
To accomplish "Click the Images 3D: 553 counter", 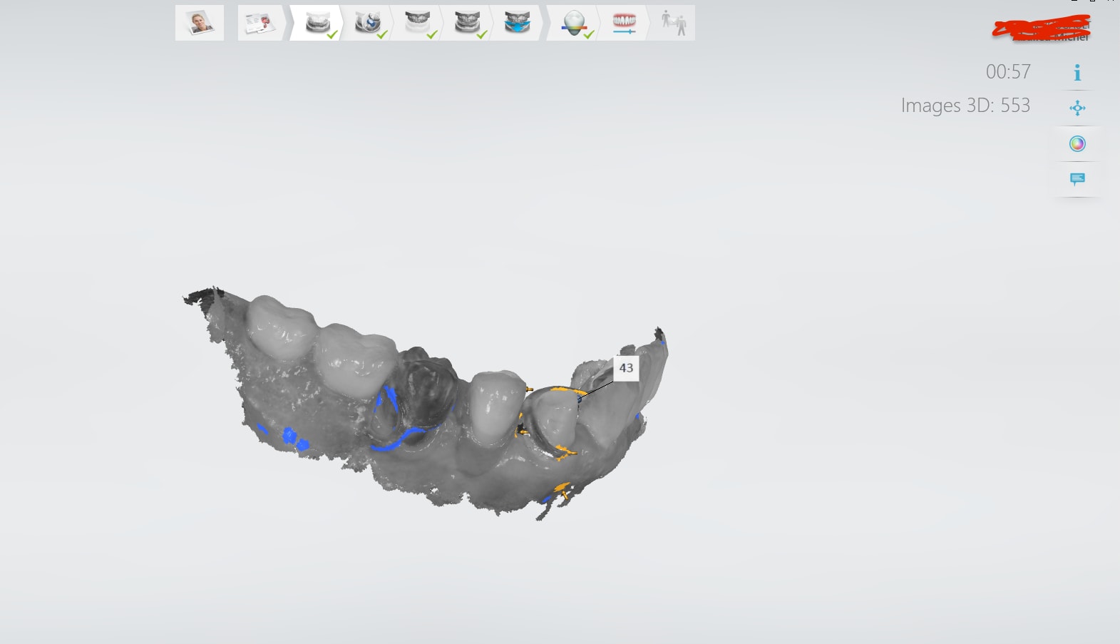I will pyautogui.click(x=965, y=106).
